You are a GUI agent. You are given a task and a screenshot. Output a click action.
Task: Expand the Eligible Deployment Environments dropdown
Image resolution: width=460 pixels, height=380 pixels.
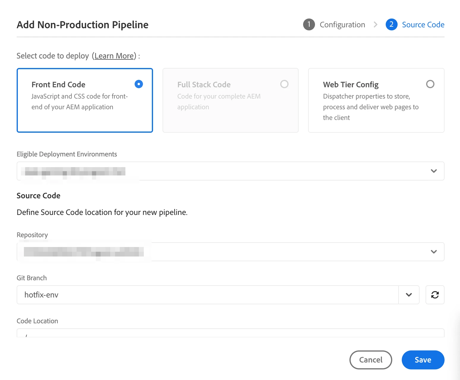coord(434,171)
